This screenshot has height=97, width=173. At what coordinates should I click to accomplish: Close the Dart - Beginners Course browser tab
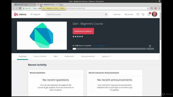pos(57,5)
